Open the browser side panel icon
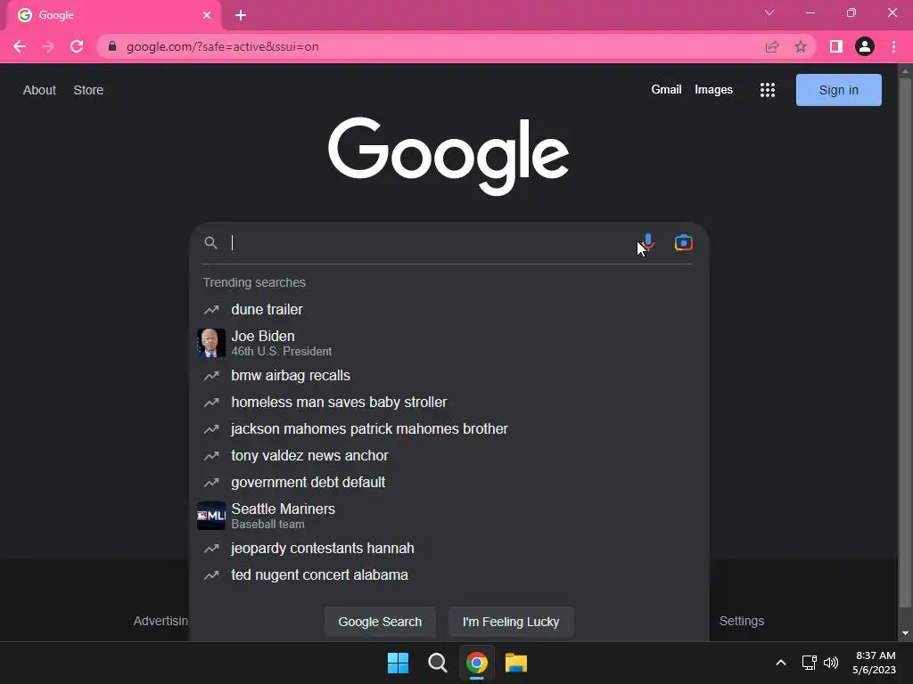Image resolution: width=913 pixels, height=684 pixels. (836, 46)
